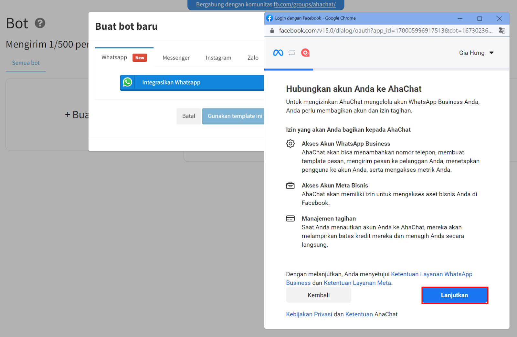The image size is (517, 337).
Task: Click briefcase icon beside Akses Akun Meta Bisnis
Action: tap(290, 186)
